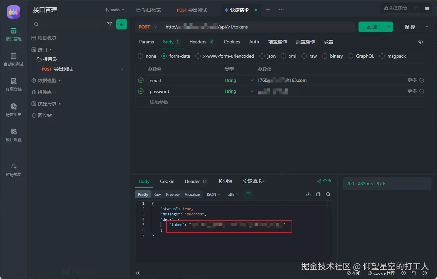Switch to the Auth tab

coord(254,42)
